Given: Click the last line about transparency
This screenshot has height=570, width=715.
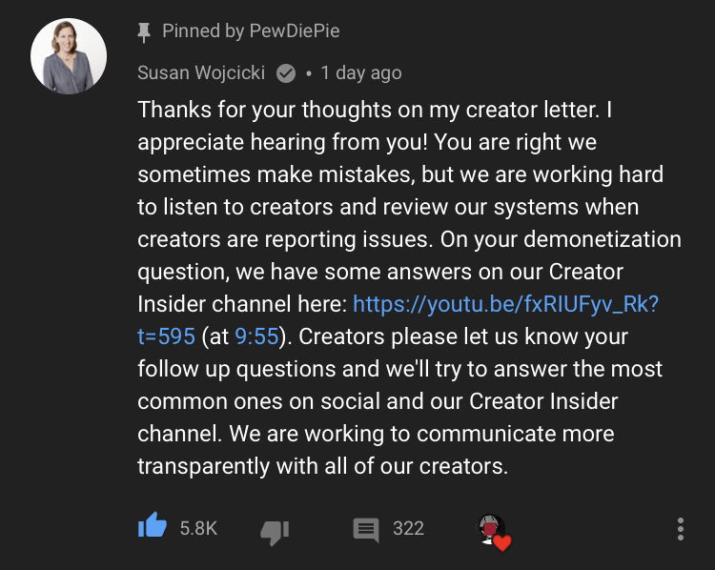Looking at the screenshot, I should click(x=323, y=466).
